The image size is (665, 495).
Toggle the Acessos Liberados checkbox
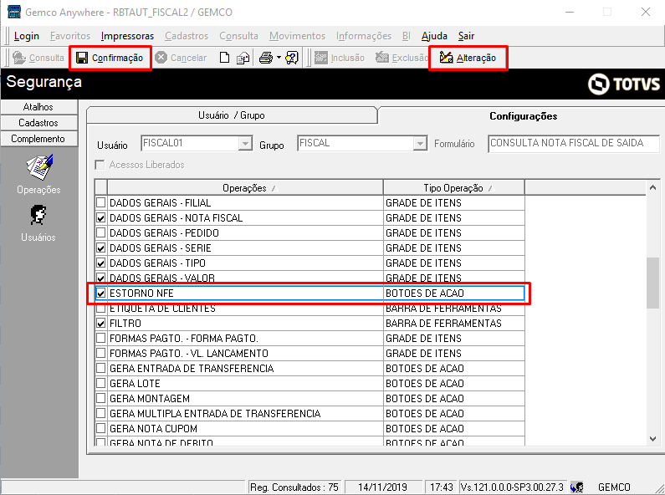point(100,165)
